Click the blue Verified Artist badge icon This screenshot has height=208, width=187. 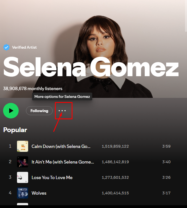(6, 47)
